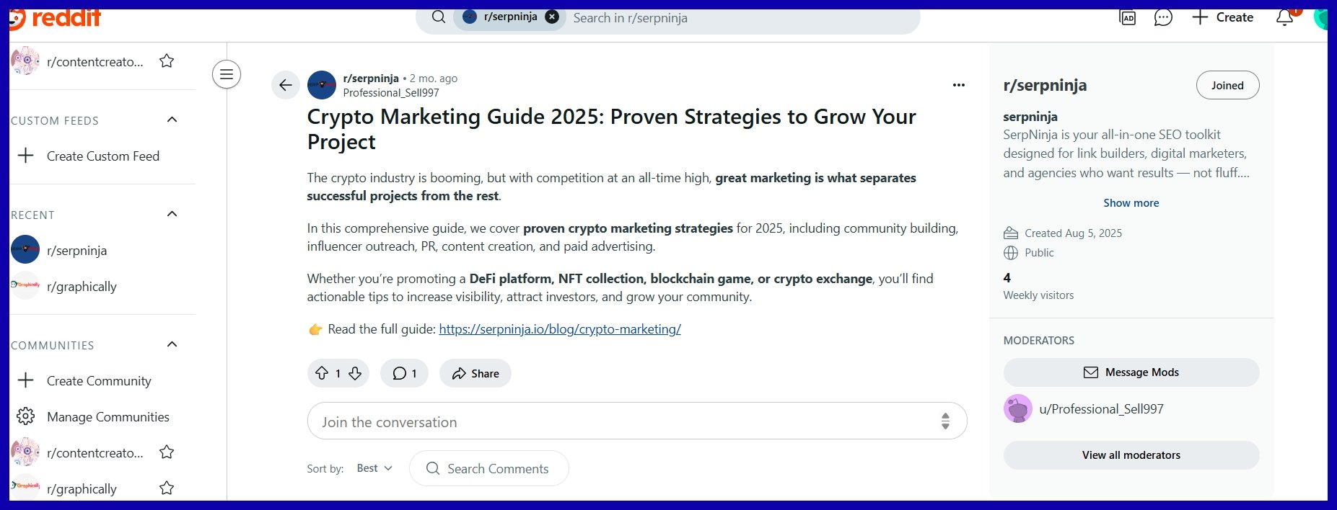Collapse the Recent section chevron

tap(172, 214)
